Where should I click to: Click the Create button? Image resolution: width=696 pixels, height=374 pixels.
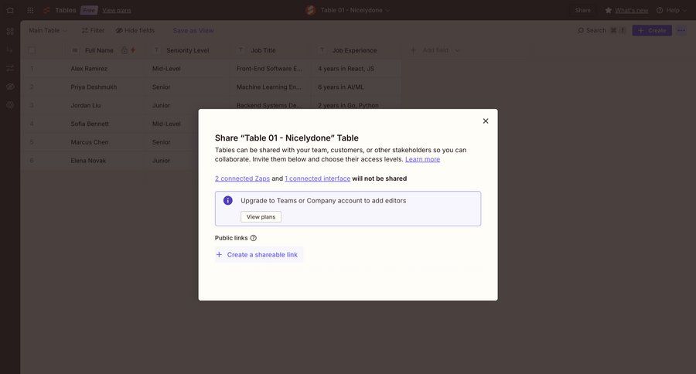[x=652, y=31]
